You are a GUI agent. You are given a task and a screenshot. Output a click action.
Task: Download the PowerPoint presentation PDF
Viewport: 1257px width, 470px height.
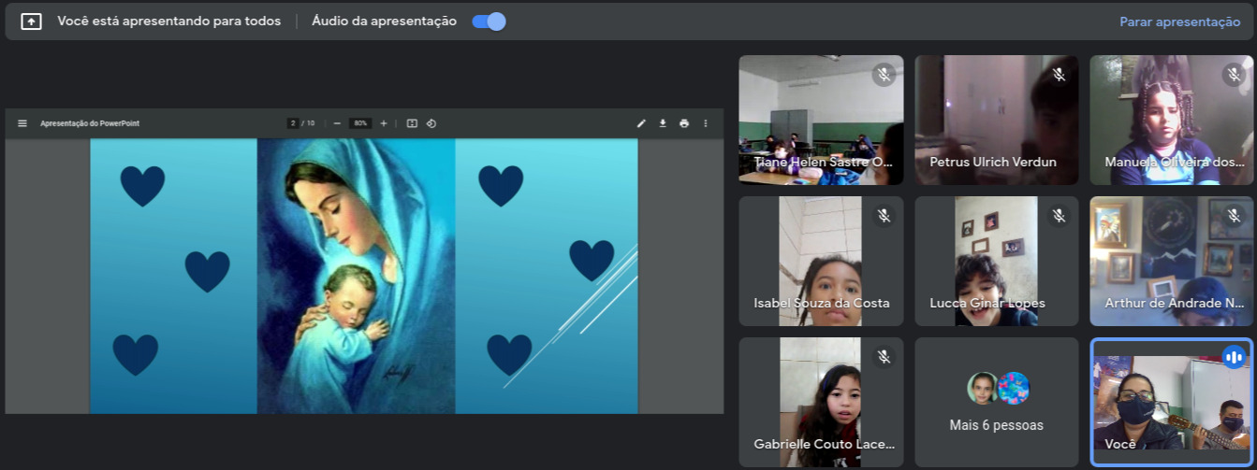pos(663,123)
